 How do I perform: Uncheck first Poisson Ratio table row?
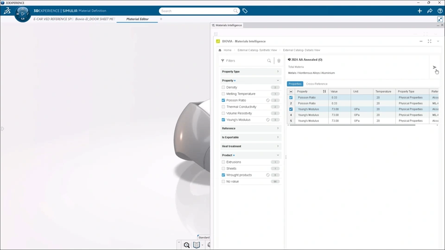point(291,98)
